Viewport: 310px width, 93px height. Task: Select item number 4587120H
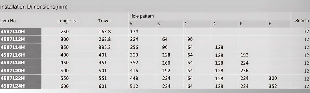(x=12, y=70)
